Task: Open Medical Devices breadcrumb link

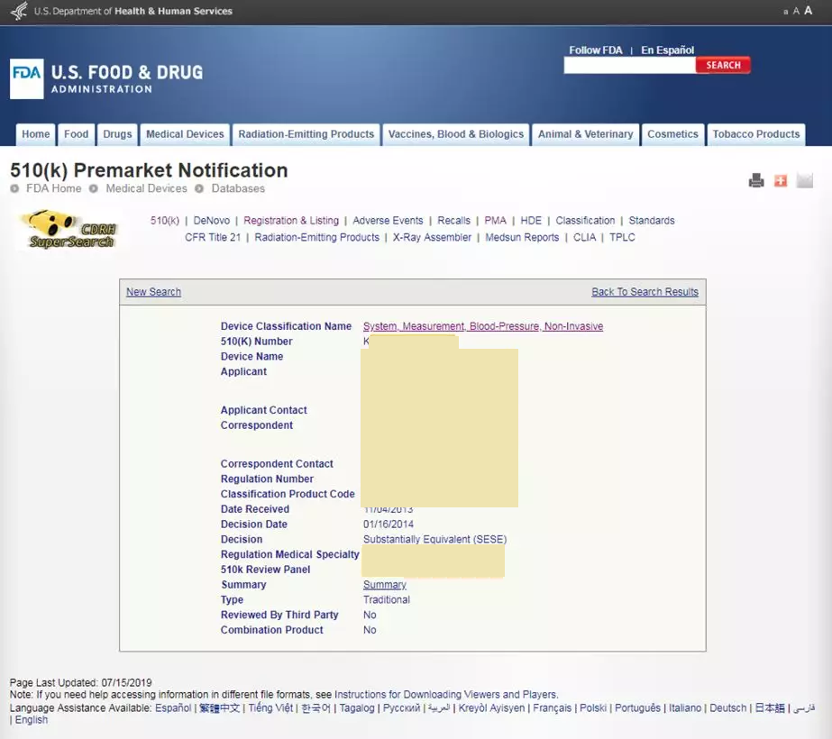Action: tap(146, 188)
